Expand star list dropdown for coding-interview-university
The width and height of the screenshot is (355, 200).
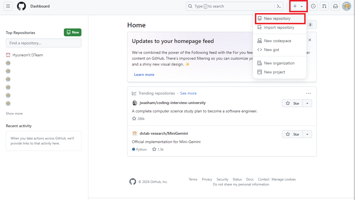tap(307, 103)
